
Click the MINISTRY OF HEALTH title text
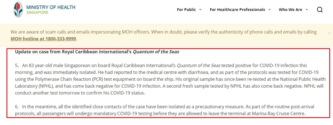click(x=51, y=7)
